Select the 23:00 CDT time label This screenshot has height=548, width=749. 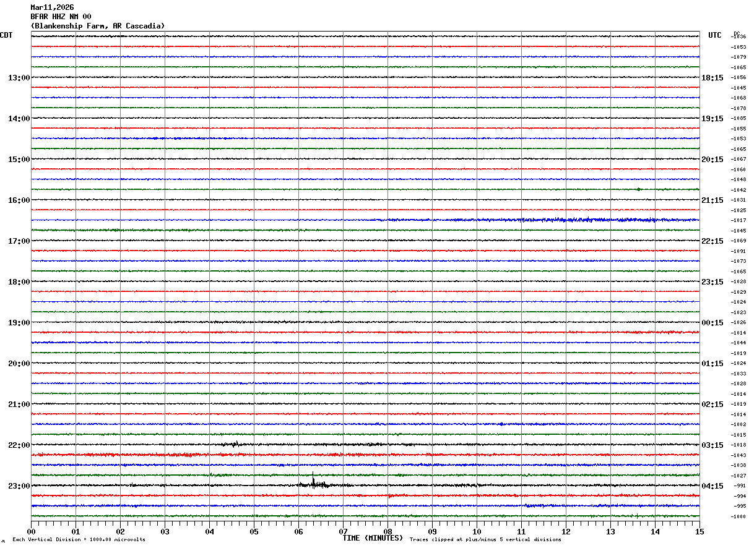click(x=19, y=486)
